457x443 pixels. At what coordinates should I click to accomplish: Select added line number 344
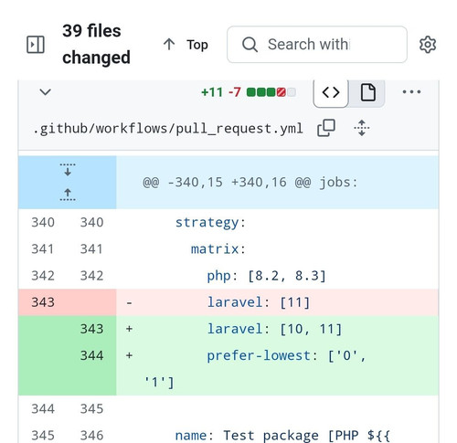click(91, 355)
